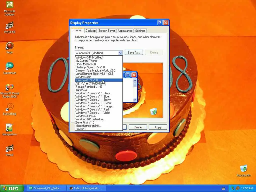Click the magnifier tray icon next to the clock
Screen dimensions: 256x192
[238, 188]
